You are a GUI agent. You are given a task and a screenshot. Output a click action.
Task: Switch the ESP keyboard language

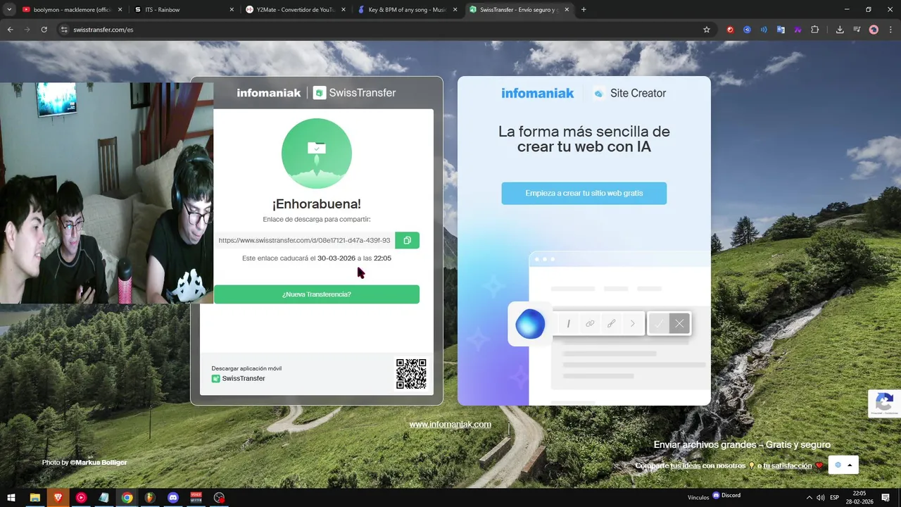tap(835, 498)
